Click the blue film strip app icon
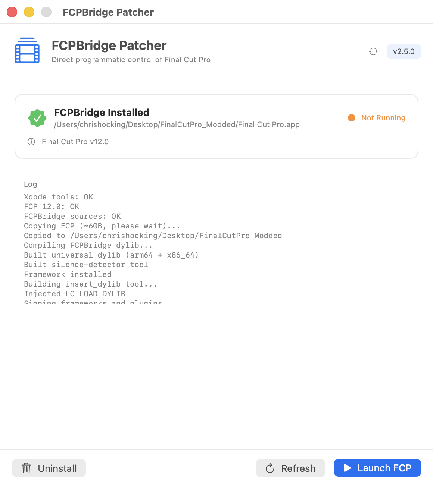Viewport: 433px width, 486px height. click(x=27, y=51)
